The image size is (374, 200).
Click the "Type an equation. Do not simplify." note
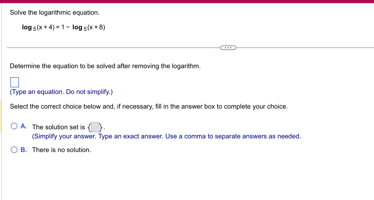point(61,92)
